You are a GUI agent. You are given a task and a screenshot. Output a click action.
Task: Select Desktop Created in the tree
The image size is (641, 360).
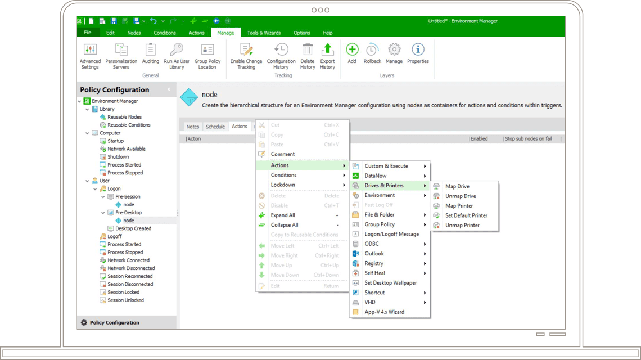click(x=129, y=228)
